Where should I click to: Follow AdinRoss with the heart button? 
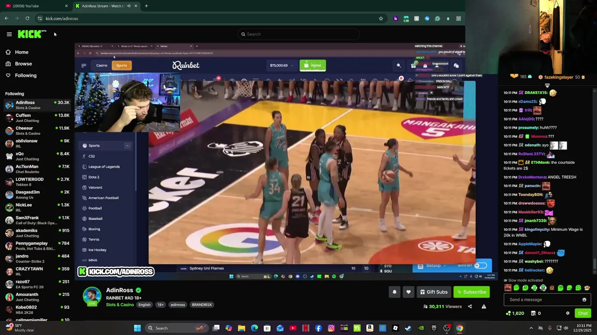[x=409, y=292]
